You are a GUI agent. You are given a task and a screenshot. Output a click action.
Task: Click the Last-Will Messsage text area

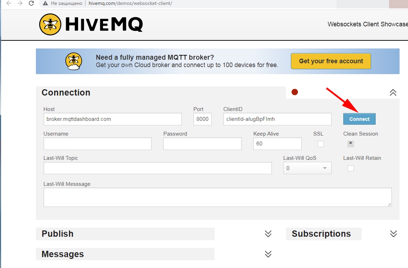217,197
